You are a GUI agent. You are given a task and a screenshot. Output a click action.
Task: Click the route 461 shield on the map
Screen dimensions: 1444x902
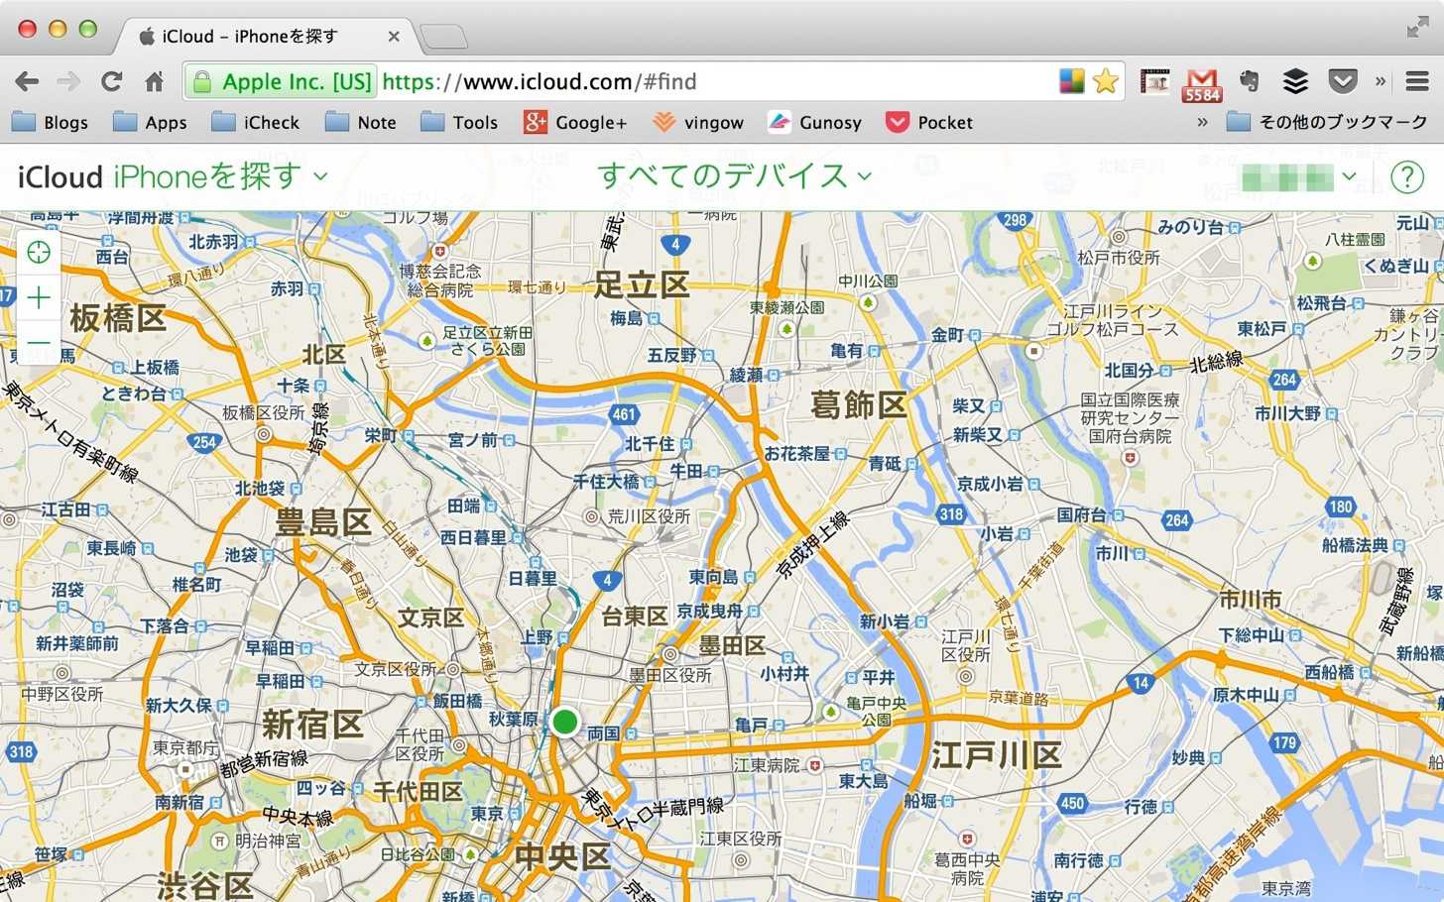(x=624, y=414)
